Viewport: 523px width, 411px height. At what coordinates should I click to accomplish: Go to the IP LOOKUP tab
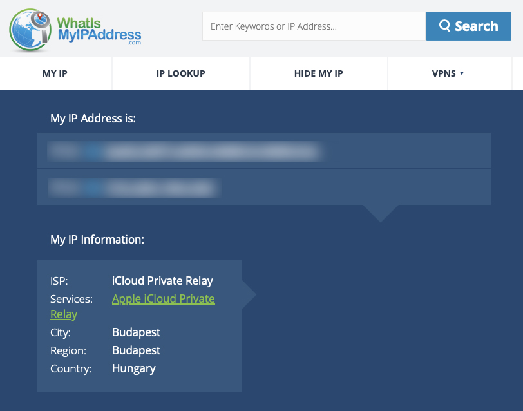[x=180, y=73]
